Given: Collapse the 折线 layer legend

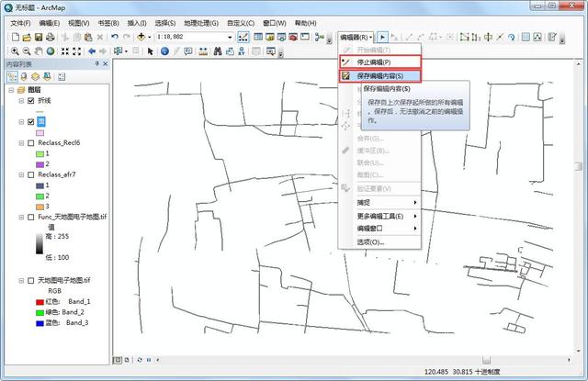Looking at the screenshot, I should (21, 100).
